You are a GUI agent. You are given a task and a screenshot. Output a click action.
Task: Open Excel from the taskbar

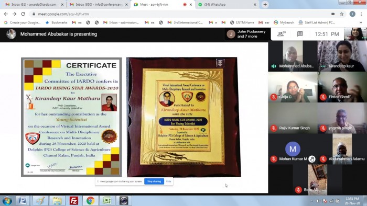[x=107, y=201]
